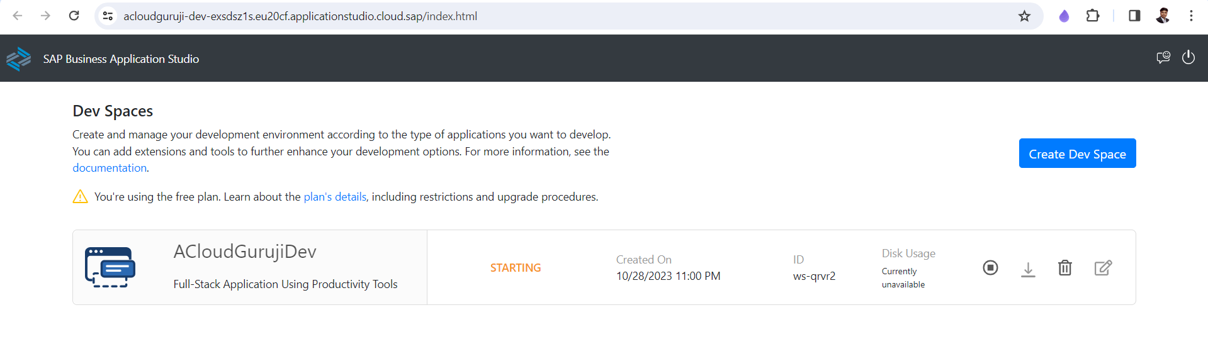Click the browser address bar URL

(x=300, y=16)
